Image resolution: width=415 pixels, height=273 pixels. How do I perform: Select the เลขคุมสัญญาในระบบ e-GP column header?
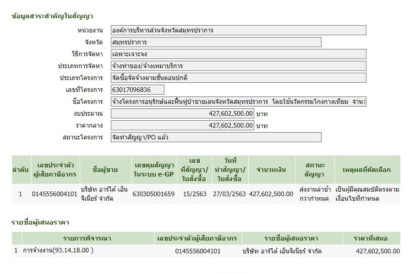pyautogui.click(x=153, y=170)
